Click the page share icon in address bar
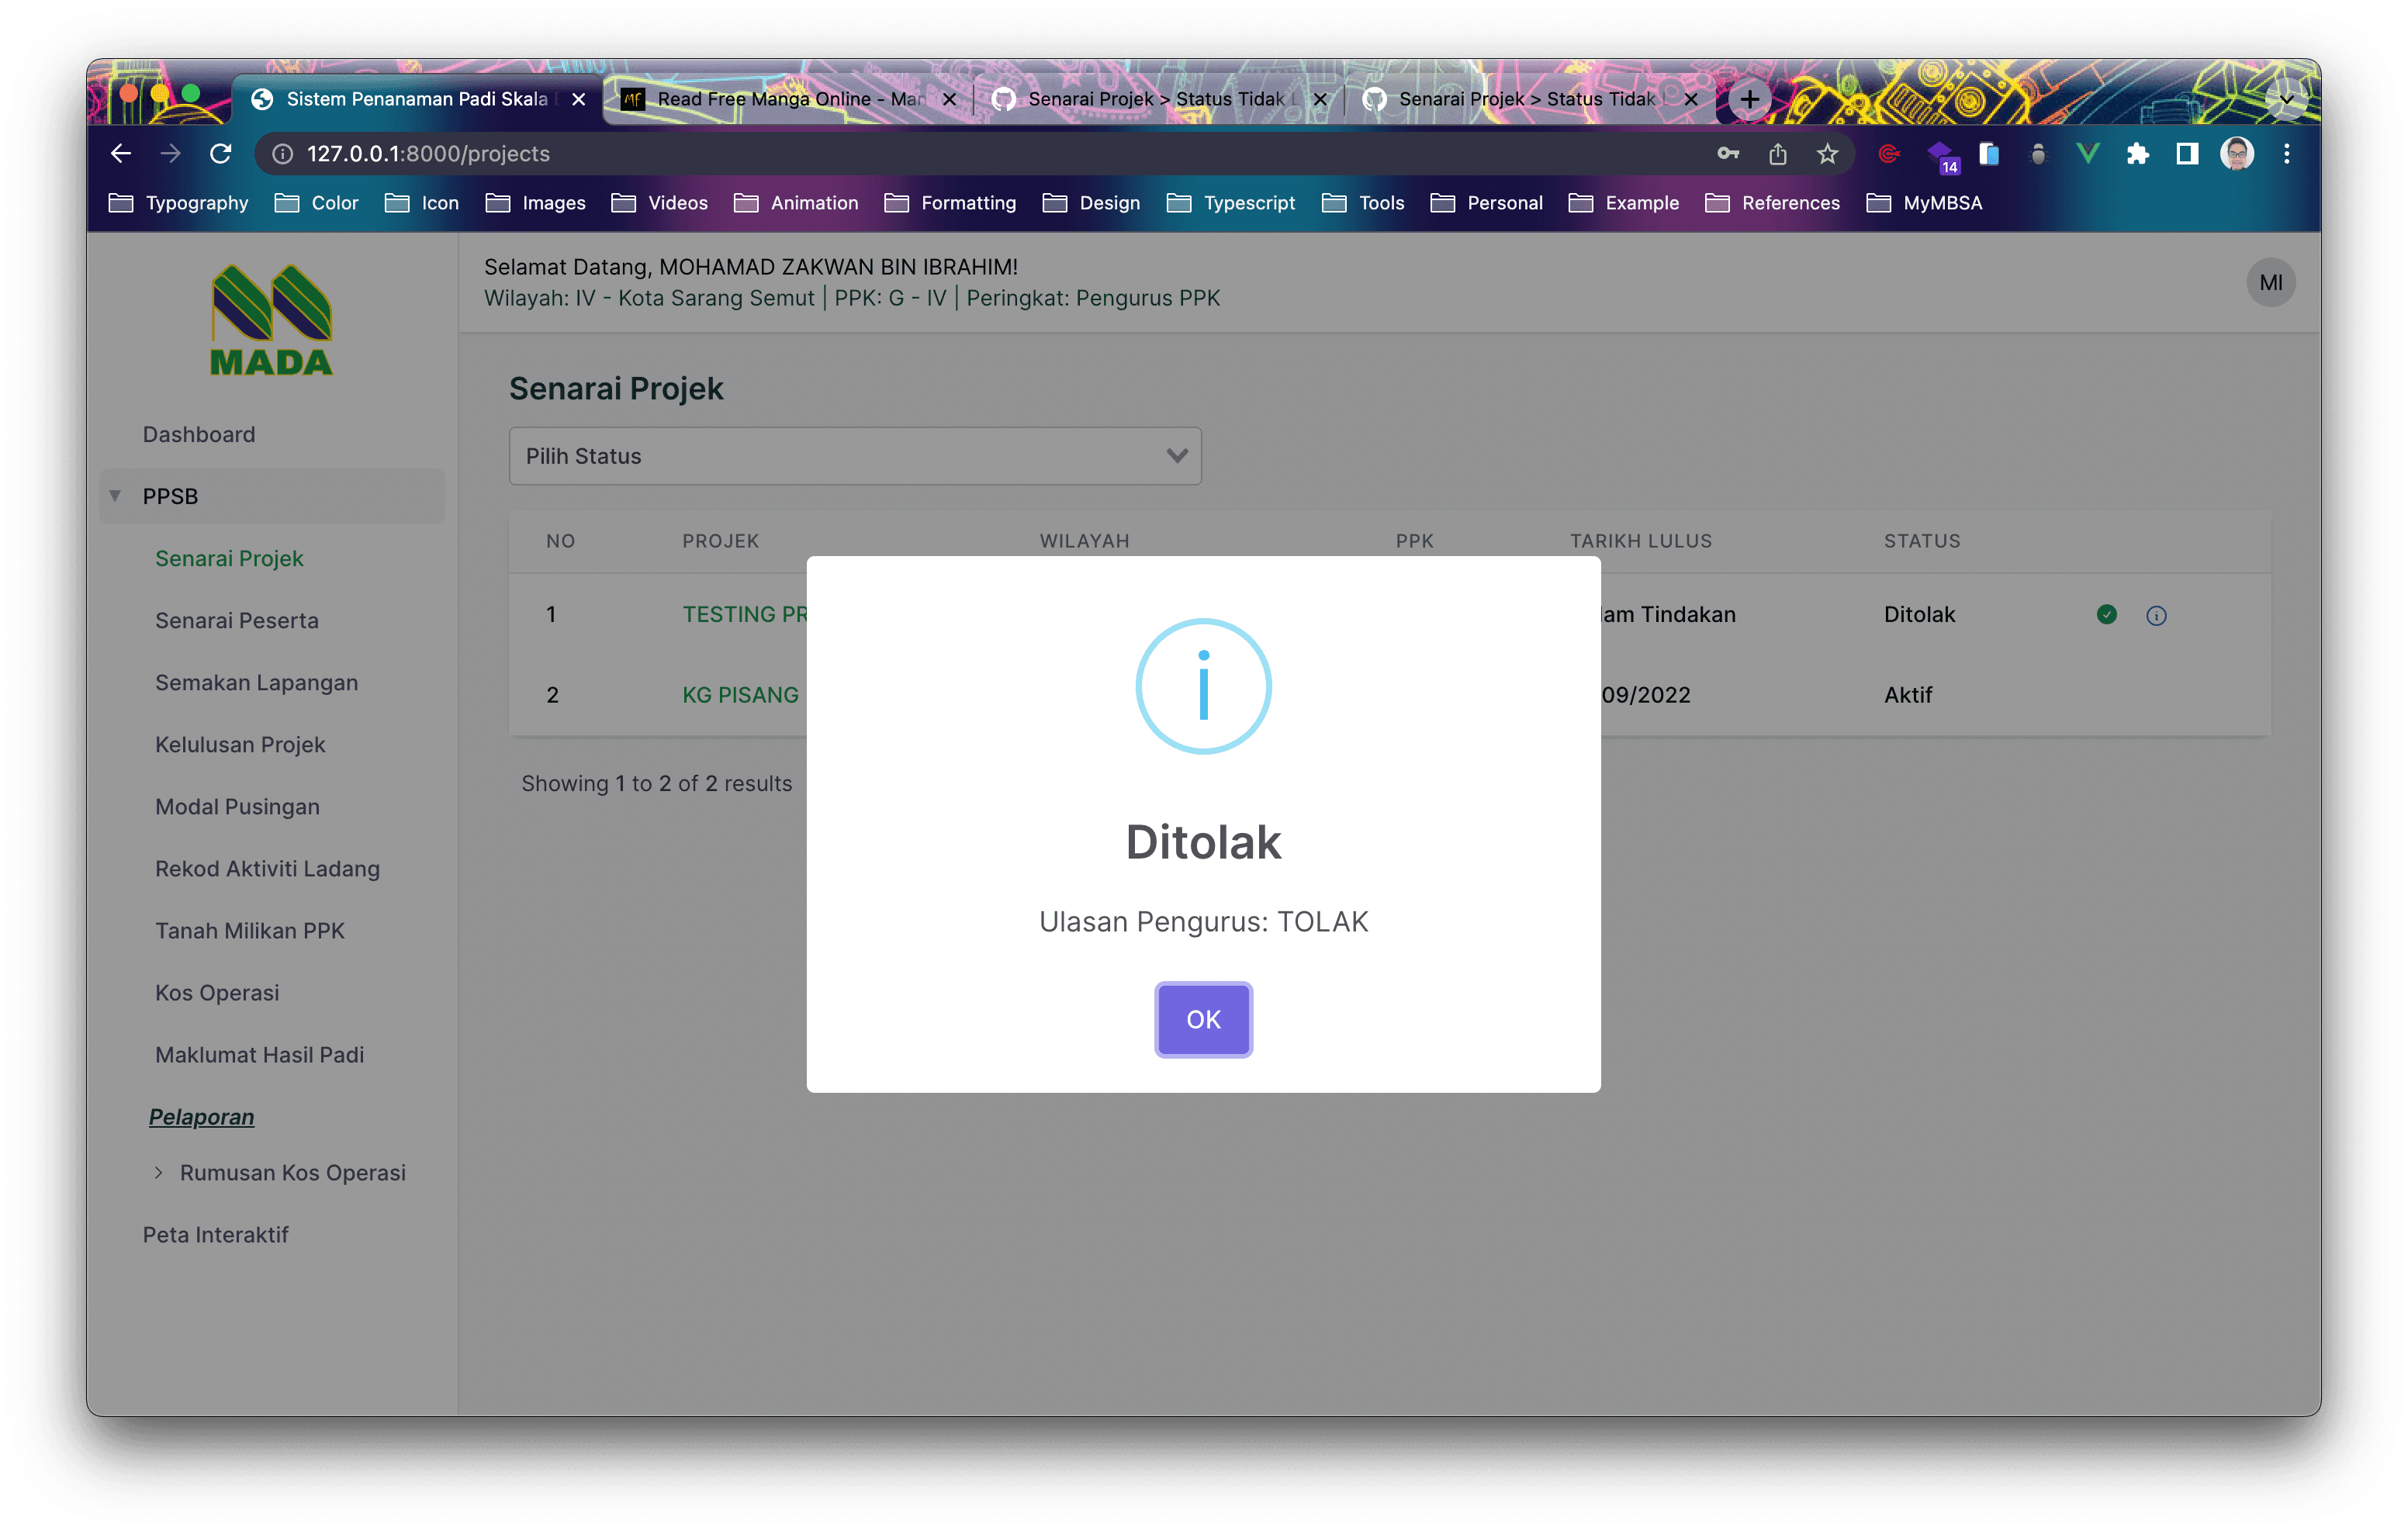The height and width of the screenshot is (1531, 2408). coord(1777,154)
